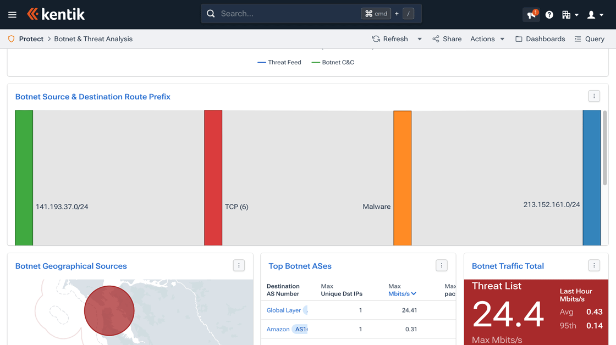The height and width of the screenshot is (345, 616).
Task: Click the user account icon
Action: pos(591,14)
